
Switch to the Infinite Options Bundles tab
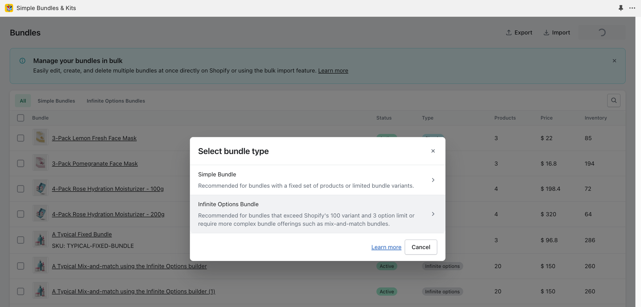(116, 101)
